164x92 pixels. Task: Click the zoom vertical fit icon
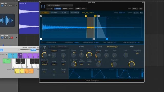coord(135,13)
